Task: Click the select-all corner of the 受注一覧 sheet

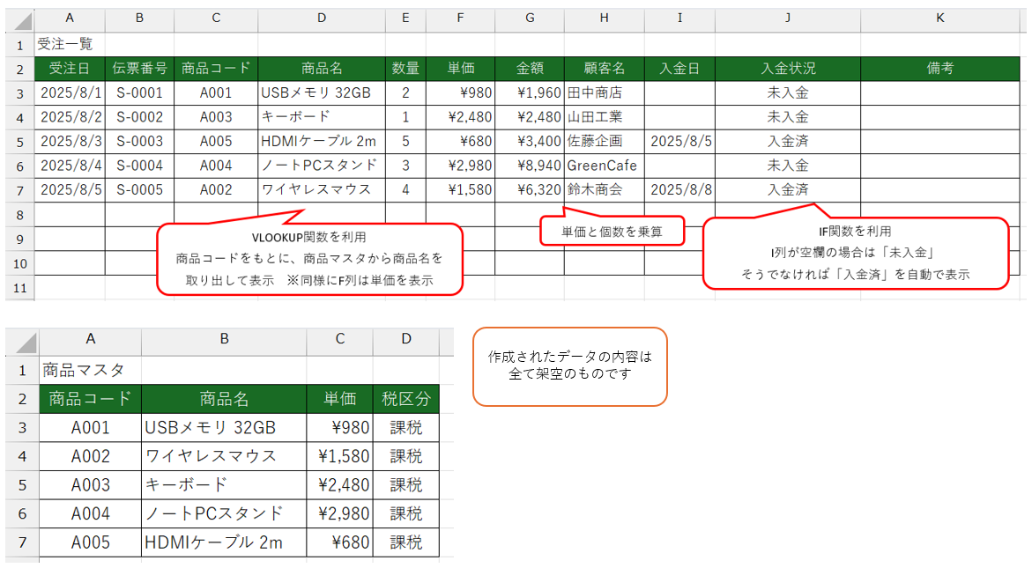Action: pyautogui.click(x=20, y=19)
